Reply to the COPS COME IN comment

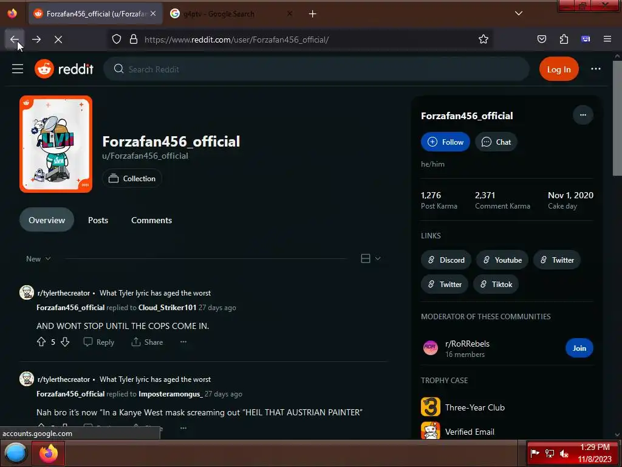coord(99,342)
